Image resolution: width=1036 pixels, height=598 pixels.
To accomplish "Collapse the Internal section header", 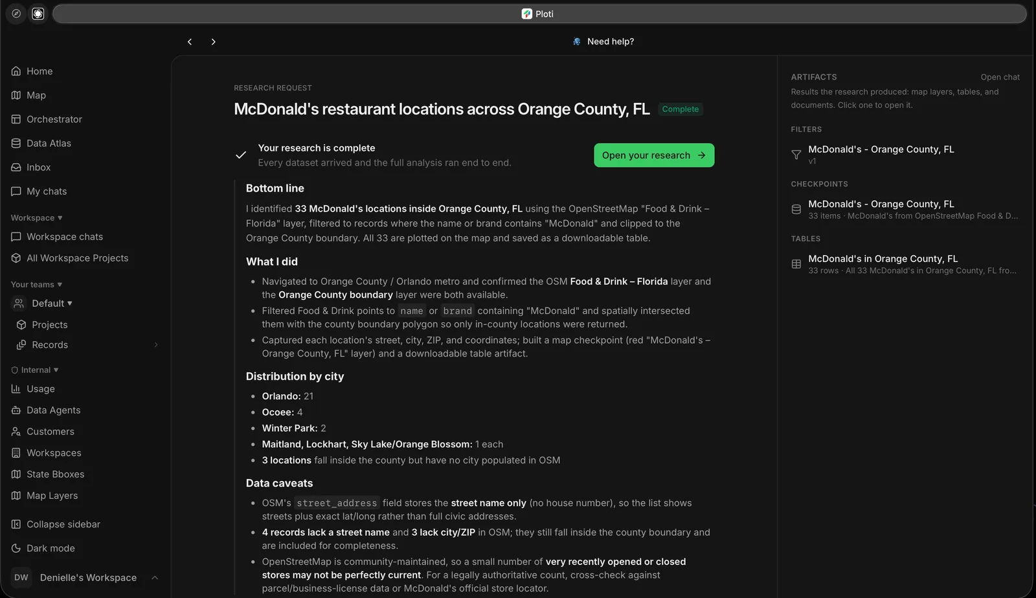I will 35,370.
